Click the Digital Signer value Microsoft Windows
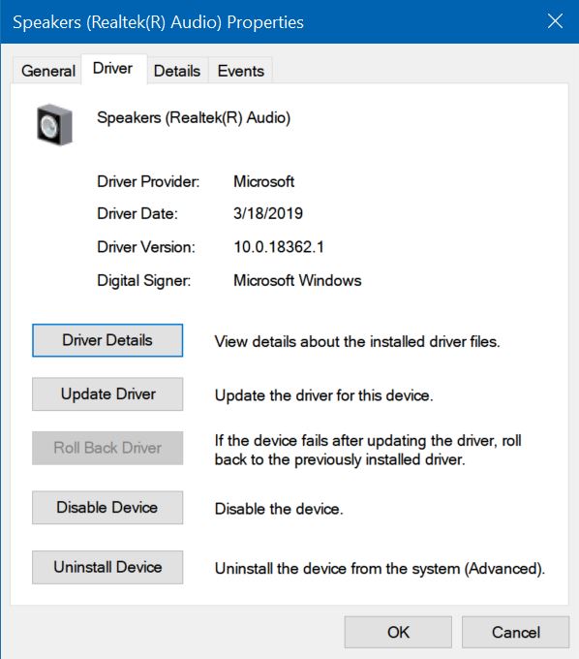 [297, 280]
